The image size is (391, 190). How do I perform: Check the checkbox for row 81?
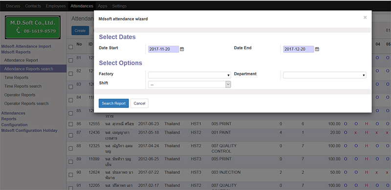coord(71,61)
